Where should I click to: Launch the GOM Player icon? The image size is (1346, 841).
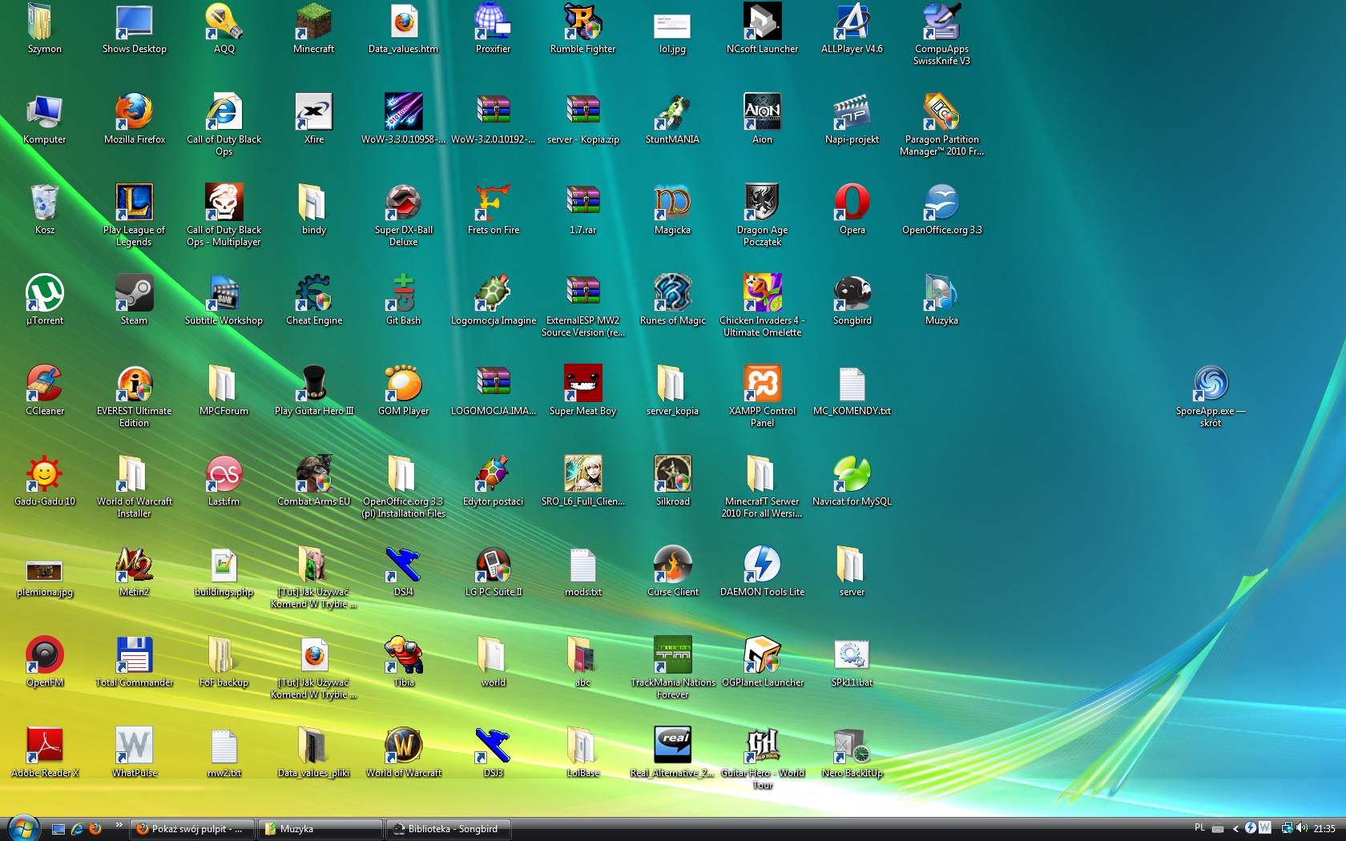point(404,391)
